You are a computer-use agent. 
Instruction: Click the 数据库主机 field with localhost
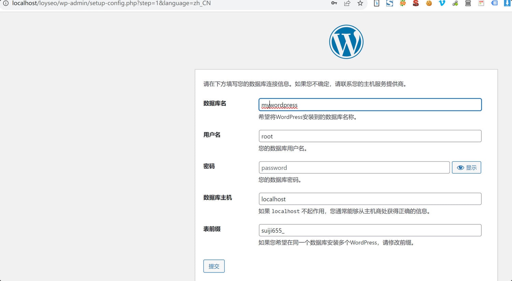[370, 199]
